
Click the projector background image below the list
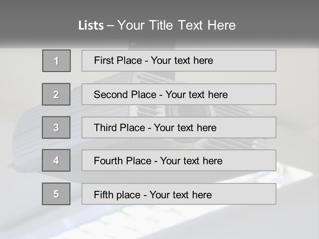[x=159, y=221]
